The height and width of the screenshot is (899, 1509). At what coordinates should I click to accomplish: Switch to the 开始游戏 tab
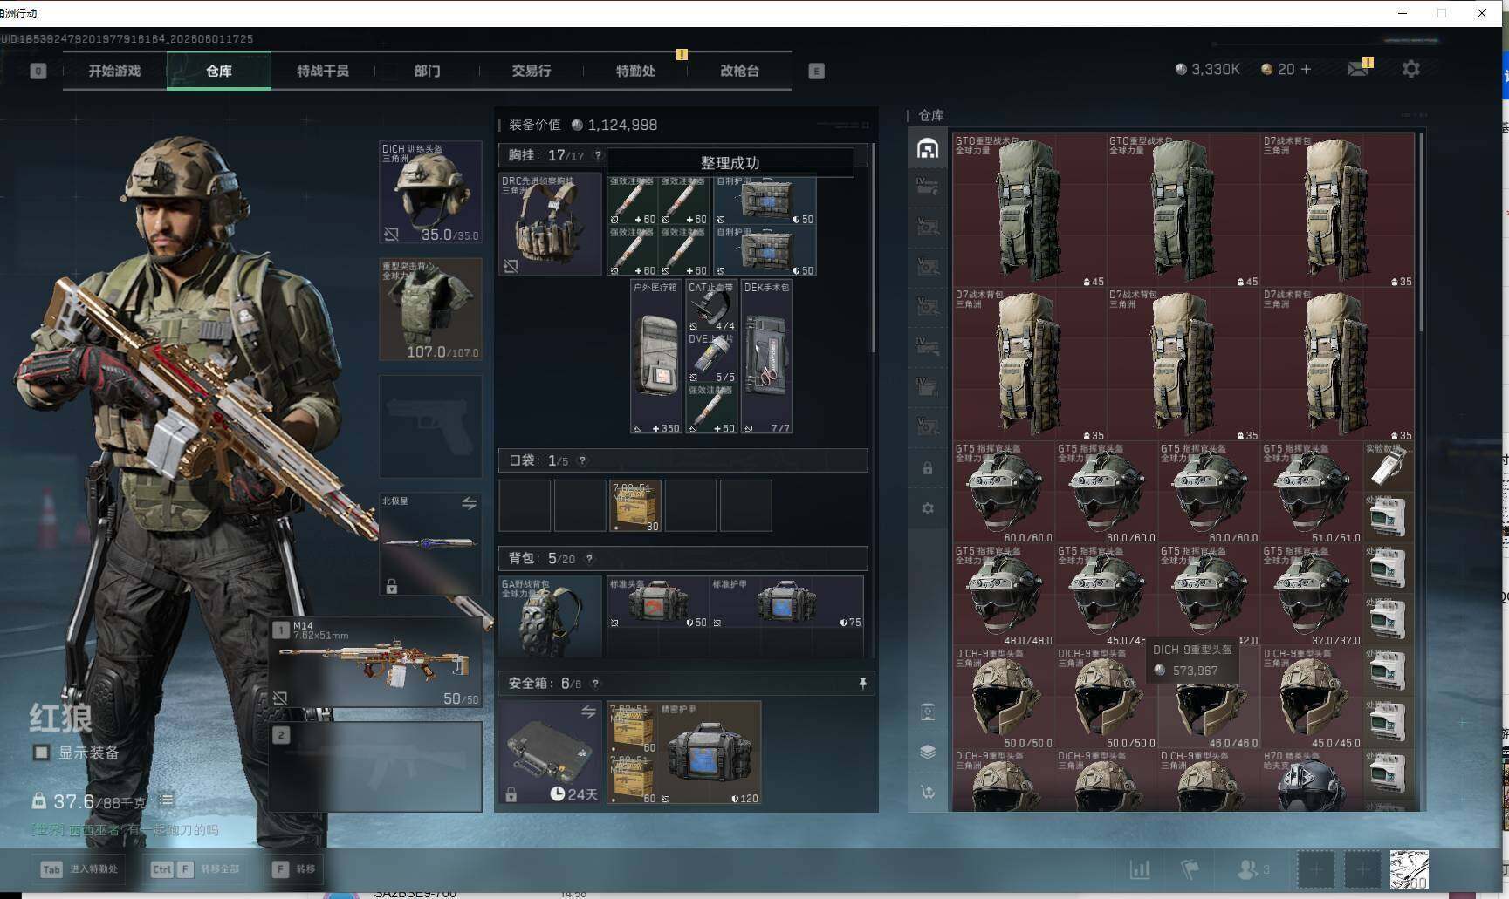(x=114, y=71)
